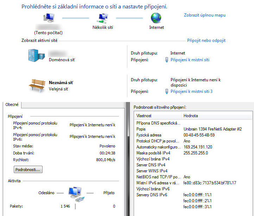The width and height of the screenshot is (254, 216).
Task: Select the Protokol DHCP je povol... row
Action: (x=193, y=141)
